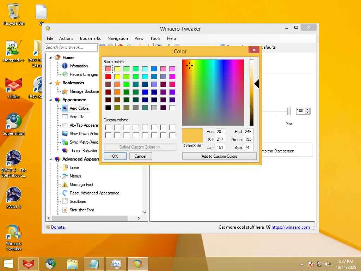Click the slider thumb at Max
The width and height of the screenshot is (361, 271).
pos(289,111)
